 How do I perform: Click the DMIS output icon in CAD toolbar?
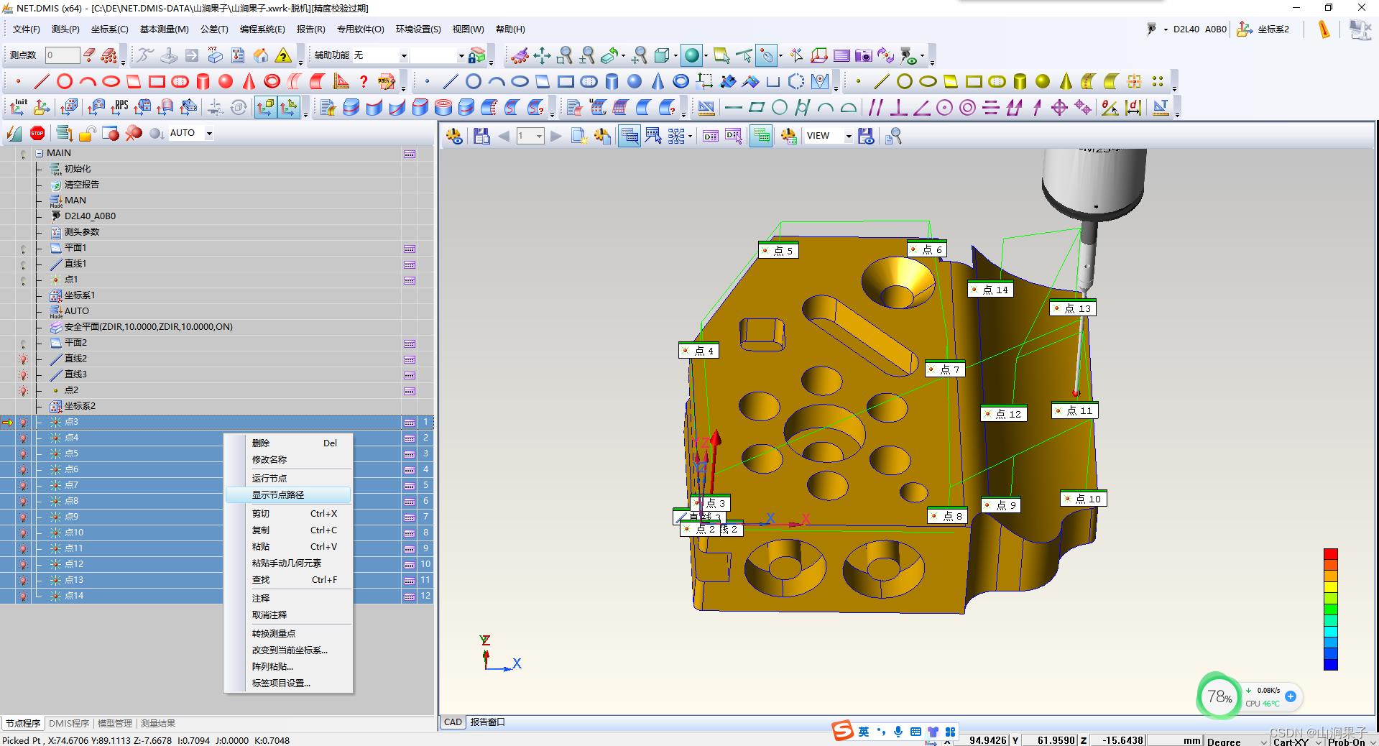point(711,136)
